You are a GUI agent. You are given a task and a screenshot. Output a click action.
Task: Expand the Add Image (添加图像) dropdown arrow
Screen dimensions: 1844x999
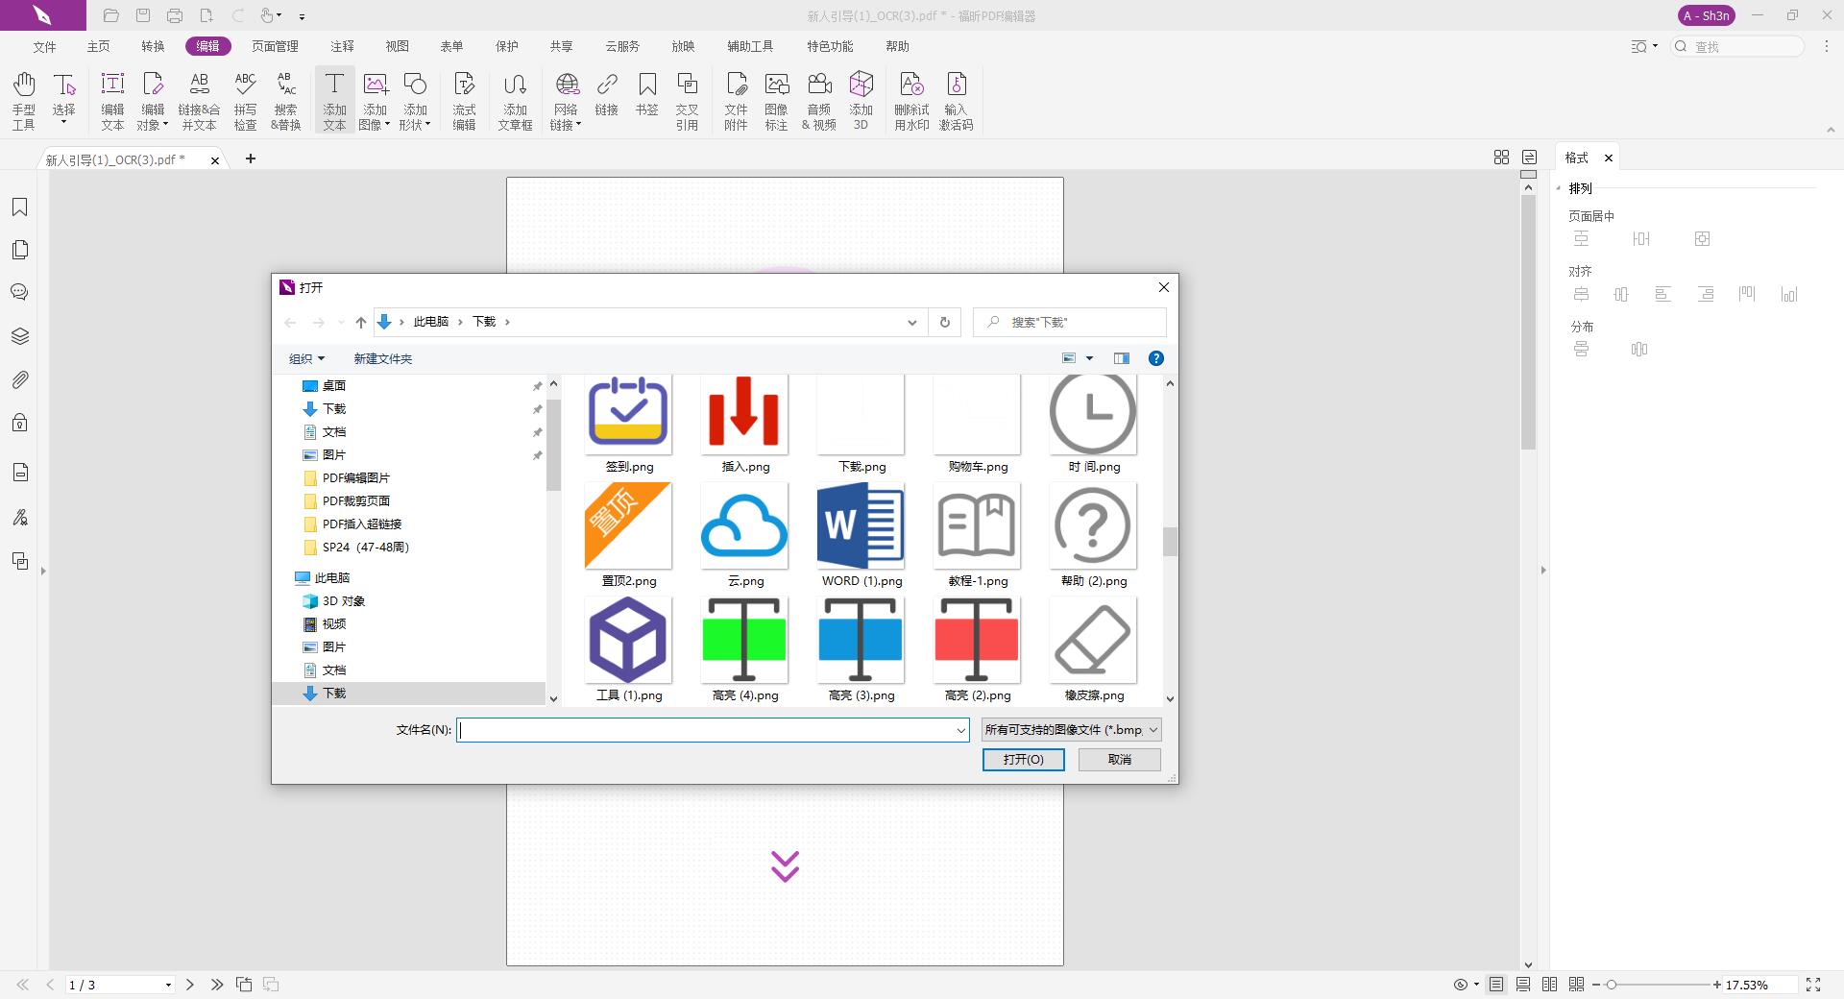click(387, 125)
